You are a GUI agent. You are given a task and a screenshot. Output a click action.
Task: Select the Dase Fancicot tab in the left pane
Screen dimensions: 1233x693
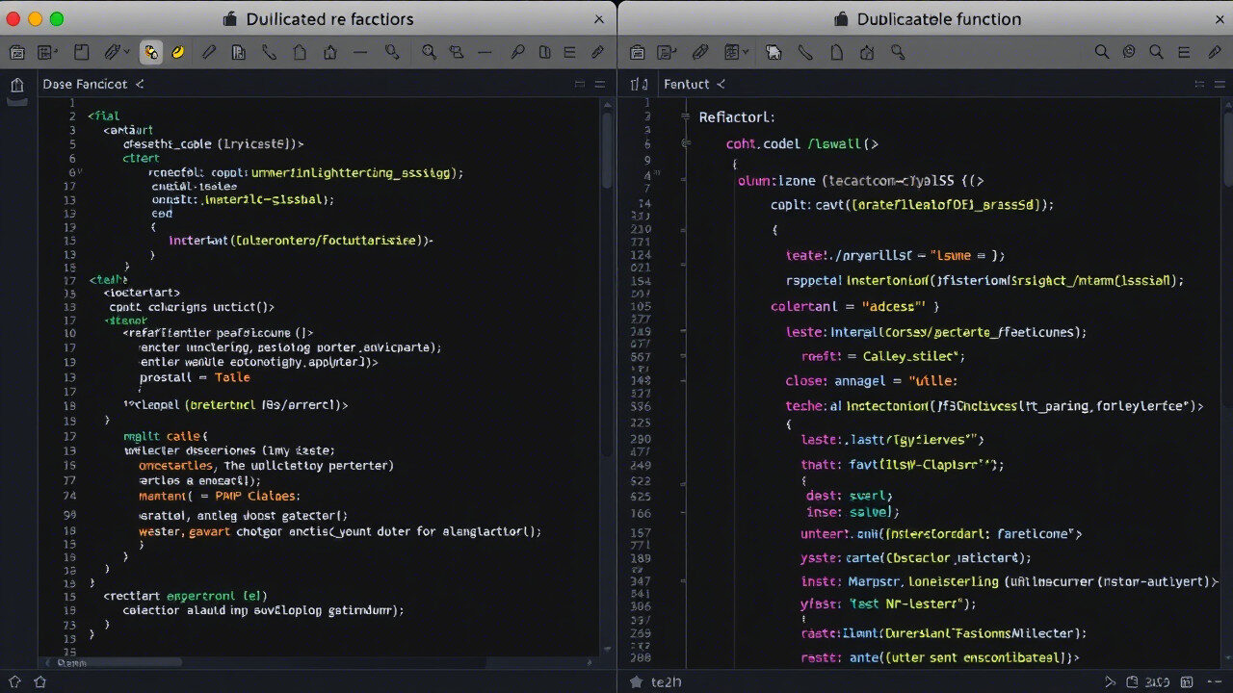pyautogui.click(x=85, y=84)
